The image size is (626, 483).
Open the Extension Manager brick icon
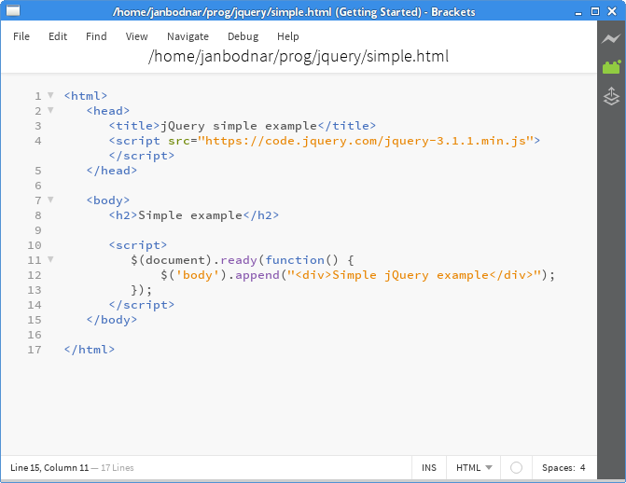coord(611,66)
